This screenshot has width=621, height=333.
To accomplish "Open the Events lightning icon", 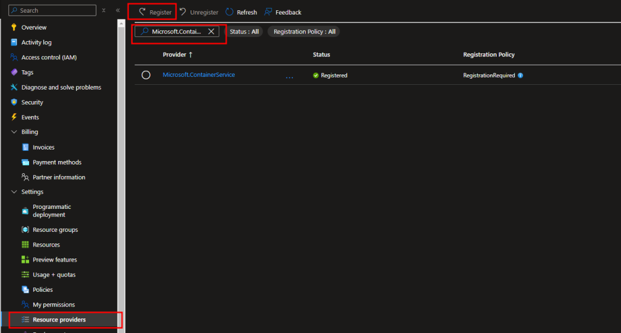I will (14, 117).
